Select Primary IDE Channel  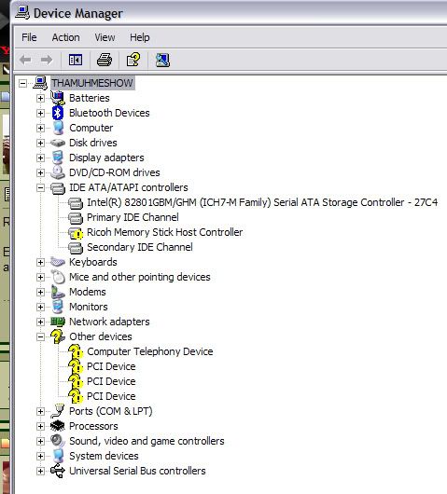[133, 217]
